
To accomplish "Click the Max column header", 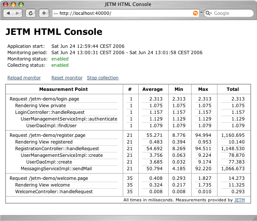I will pyautogui.click(x=203, y=89).
